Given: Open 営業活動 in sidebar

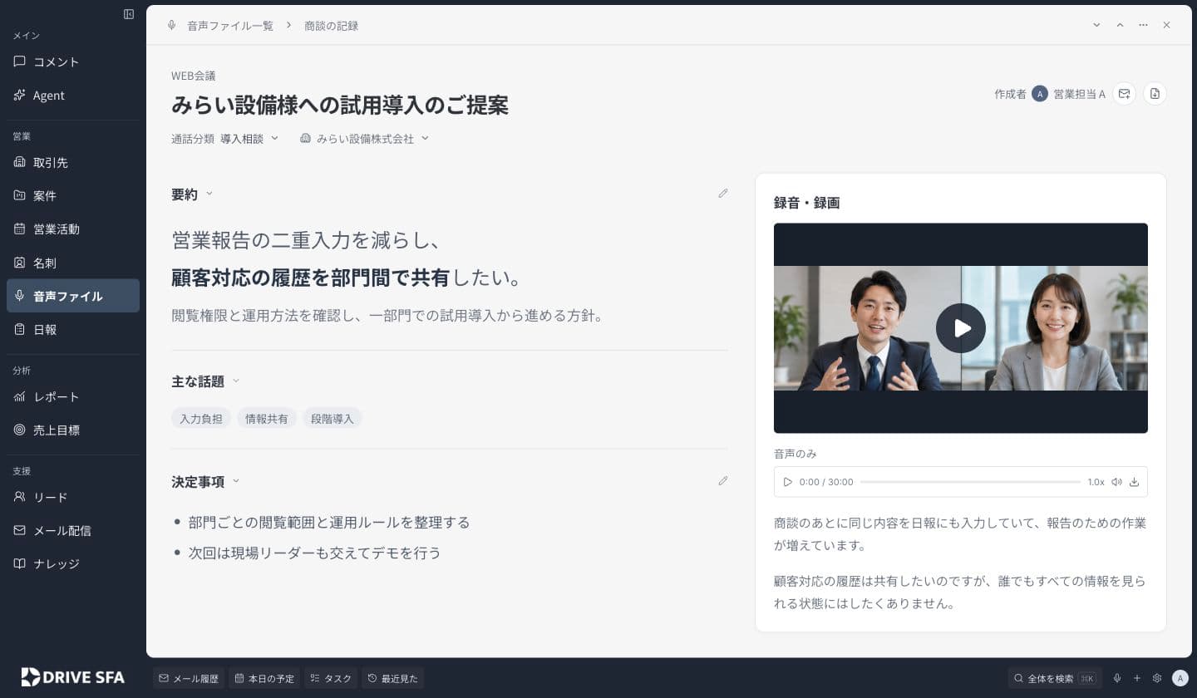Looking at the screenshot, I should point(73,229).
